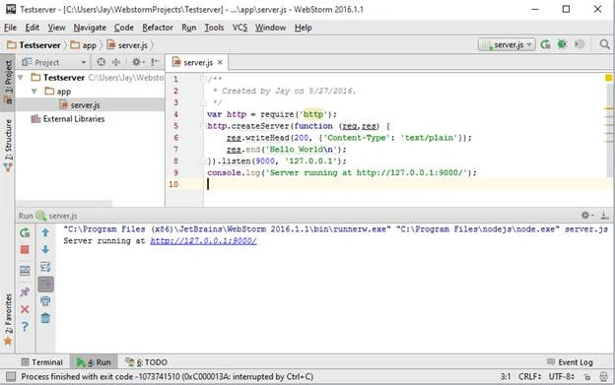The image size is (615, 385).
Task: Run server.js from the main toolbar
Action: click(x=545, y=44)
